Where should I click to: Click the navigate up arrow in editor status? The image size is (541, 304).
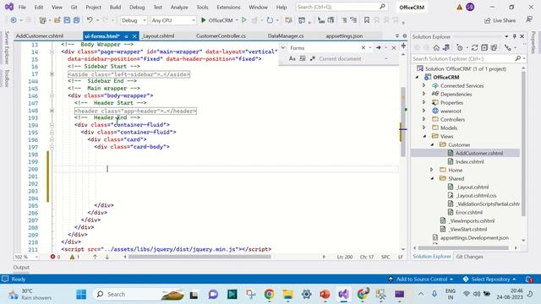click(95, 257)
